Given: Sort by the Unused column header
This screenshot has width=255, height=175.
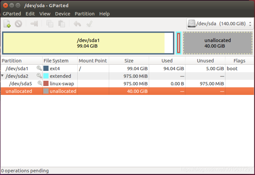Looking at the screenshot, I should pos(205,61).
